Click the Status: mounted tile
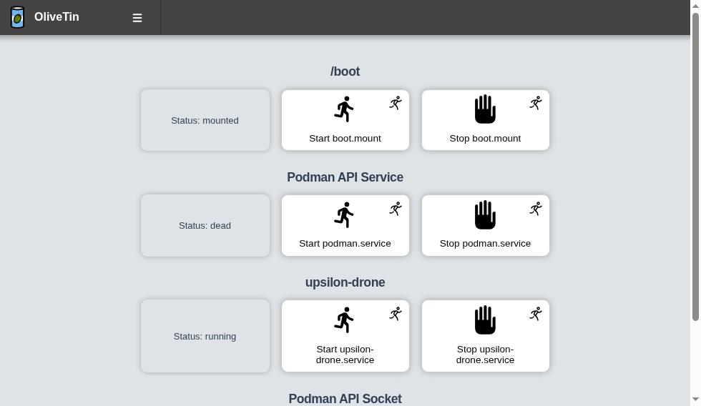The height and width of the screenshot is (406, 701). pos(205,120)
